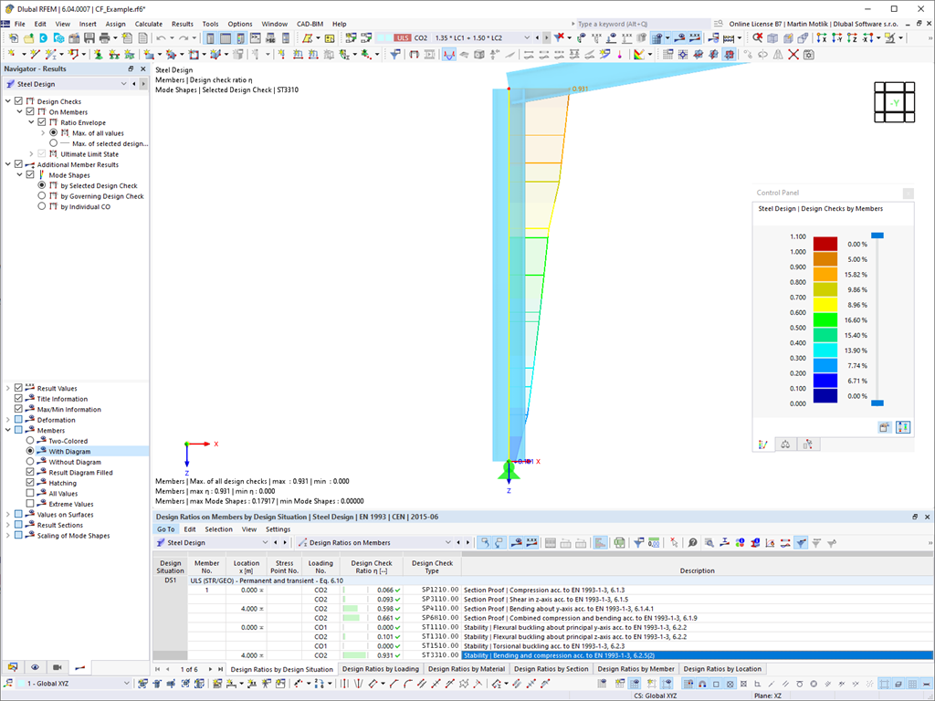Expand Values on Surfaces tree node
935x701 pixels.
[7, 515]
